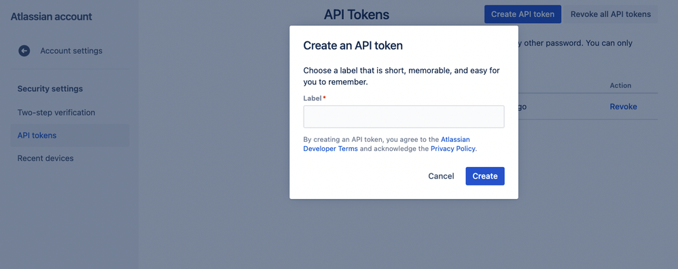Focus the Label input field
Screen dimensions: 678x269
404,117
